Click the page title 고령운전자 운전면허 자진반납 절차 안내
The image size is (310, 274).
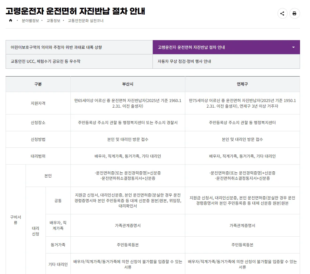coord(75,11)
